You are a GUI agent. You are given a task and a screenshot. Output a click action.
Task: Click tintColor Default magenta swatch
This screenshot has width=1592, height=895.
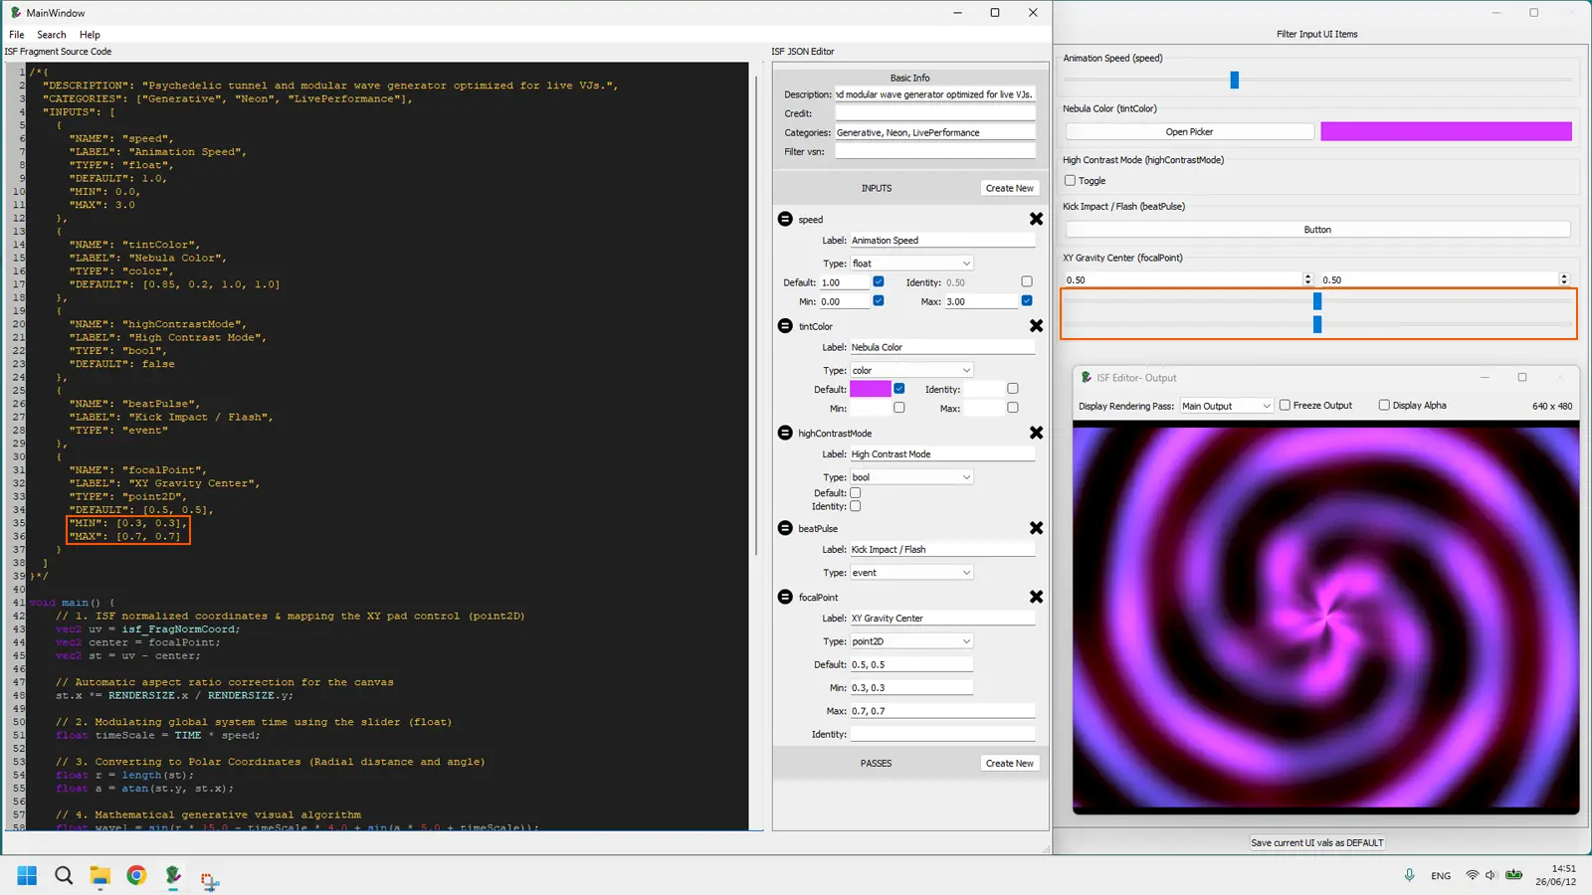click(x=870, y=389)
